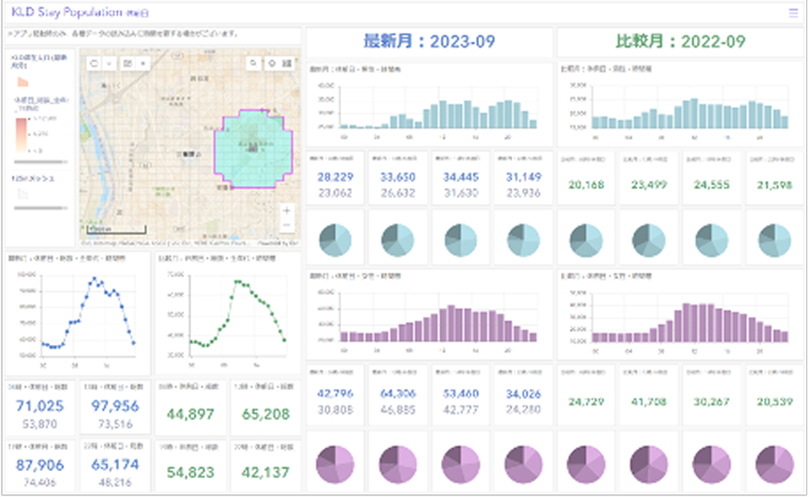The image size is (809, 497).
Task: Zoom in on the map with the plus button
Action: pyautogui.click(x=287, y=210)
